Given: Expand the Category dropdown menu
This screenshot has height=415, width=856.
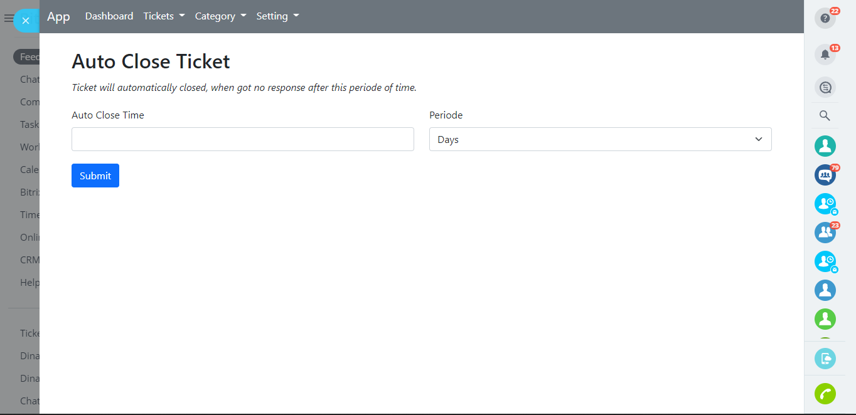Looking at the screenshot, I should tap(220, 16).
